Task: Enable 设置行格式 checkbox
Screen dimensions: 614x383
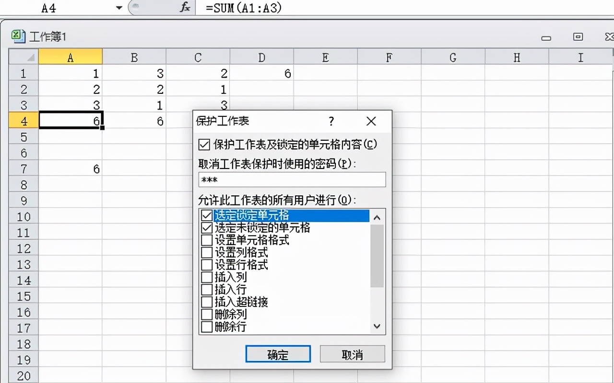Action: 206,265
